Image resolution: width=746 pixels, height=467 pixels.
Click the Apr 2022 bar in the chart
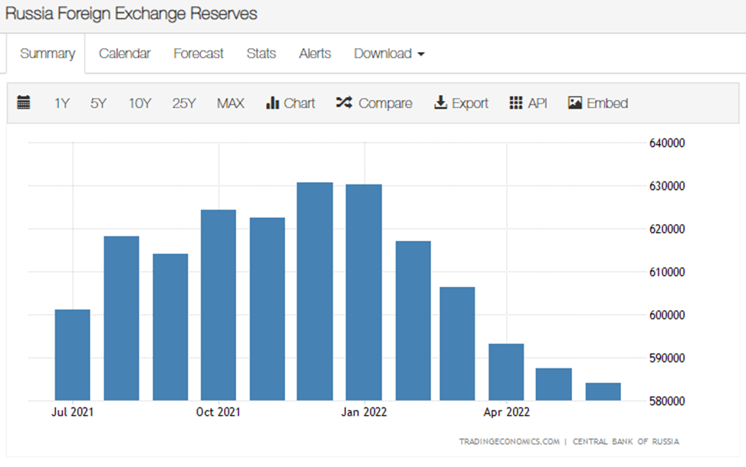coord(506,372)
